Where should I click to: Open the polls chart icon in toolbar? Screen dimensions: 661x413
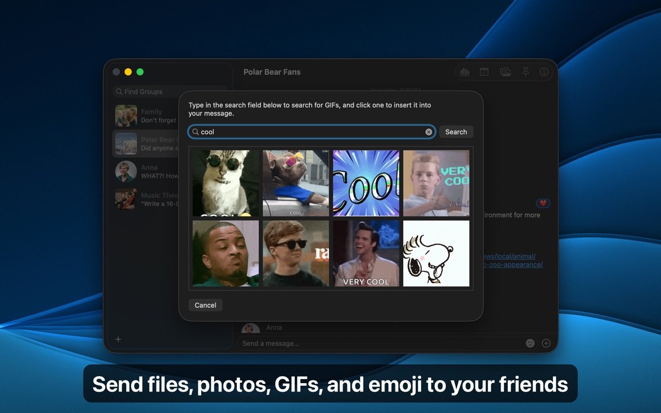(464, 72)
